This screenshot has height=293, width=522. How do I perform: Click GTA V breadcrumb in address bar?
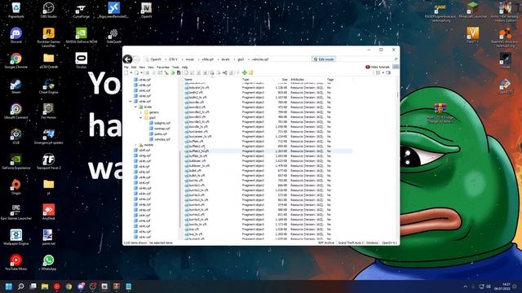[173, 59]
